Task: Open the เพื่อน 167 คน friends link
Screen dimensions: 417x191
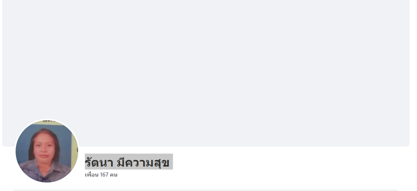Action: 101,175
